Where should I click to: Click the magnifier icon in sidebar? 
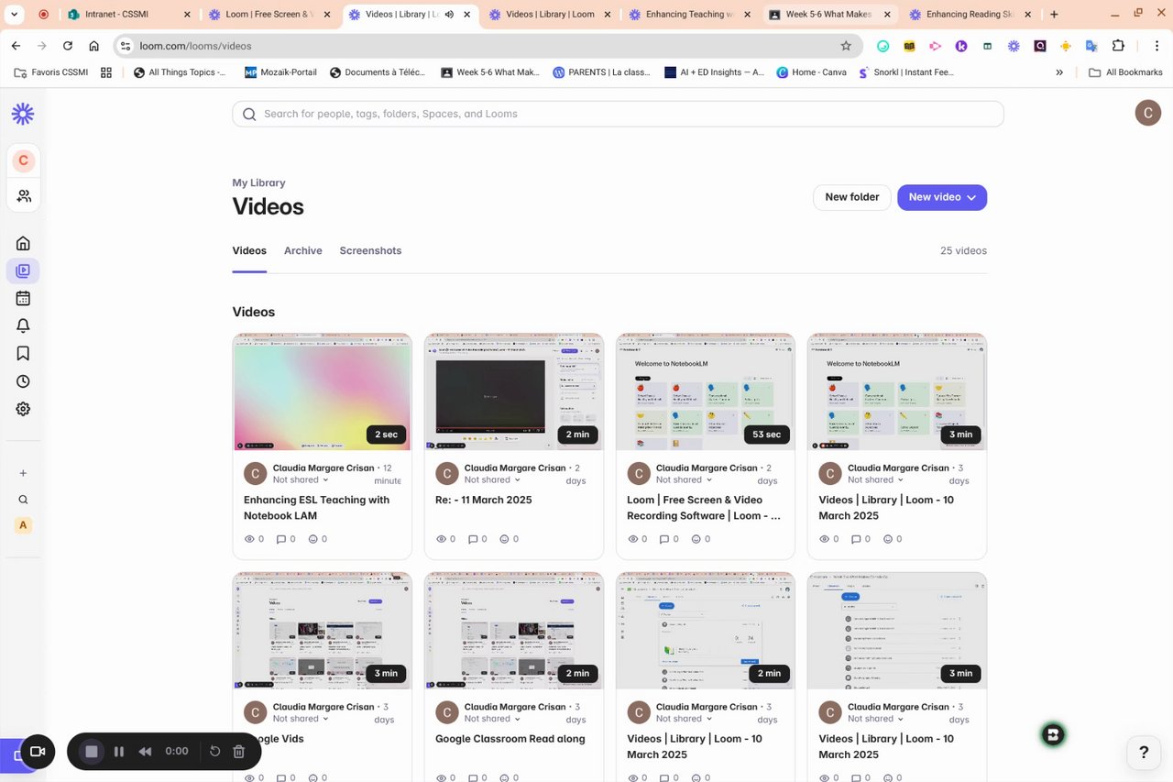click(x=23, y=500)
